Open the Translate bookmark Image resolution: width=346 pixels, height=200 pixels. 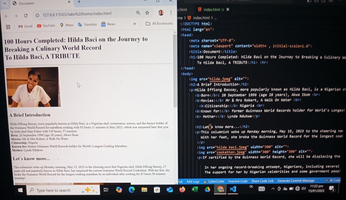pyautogui.click(x=87, y=24)
